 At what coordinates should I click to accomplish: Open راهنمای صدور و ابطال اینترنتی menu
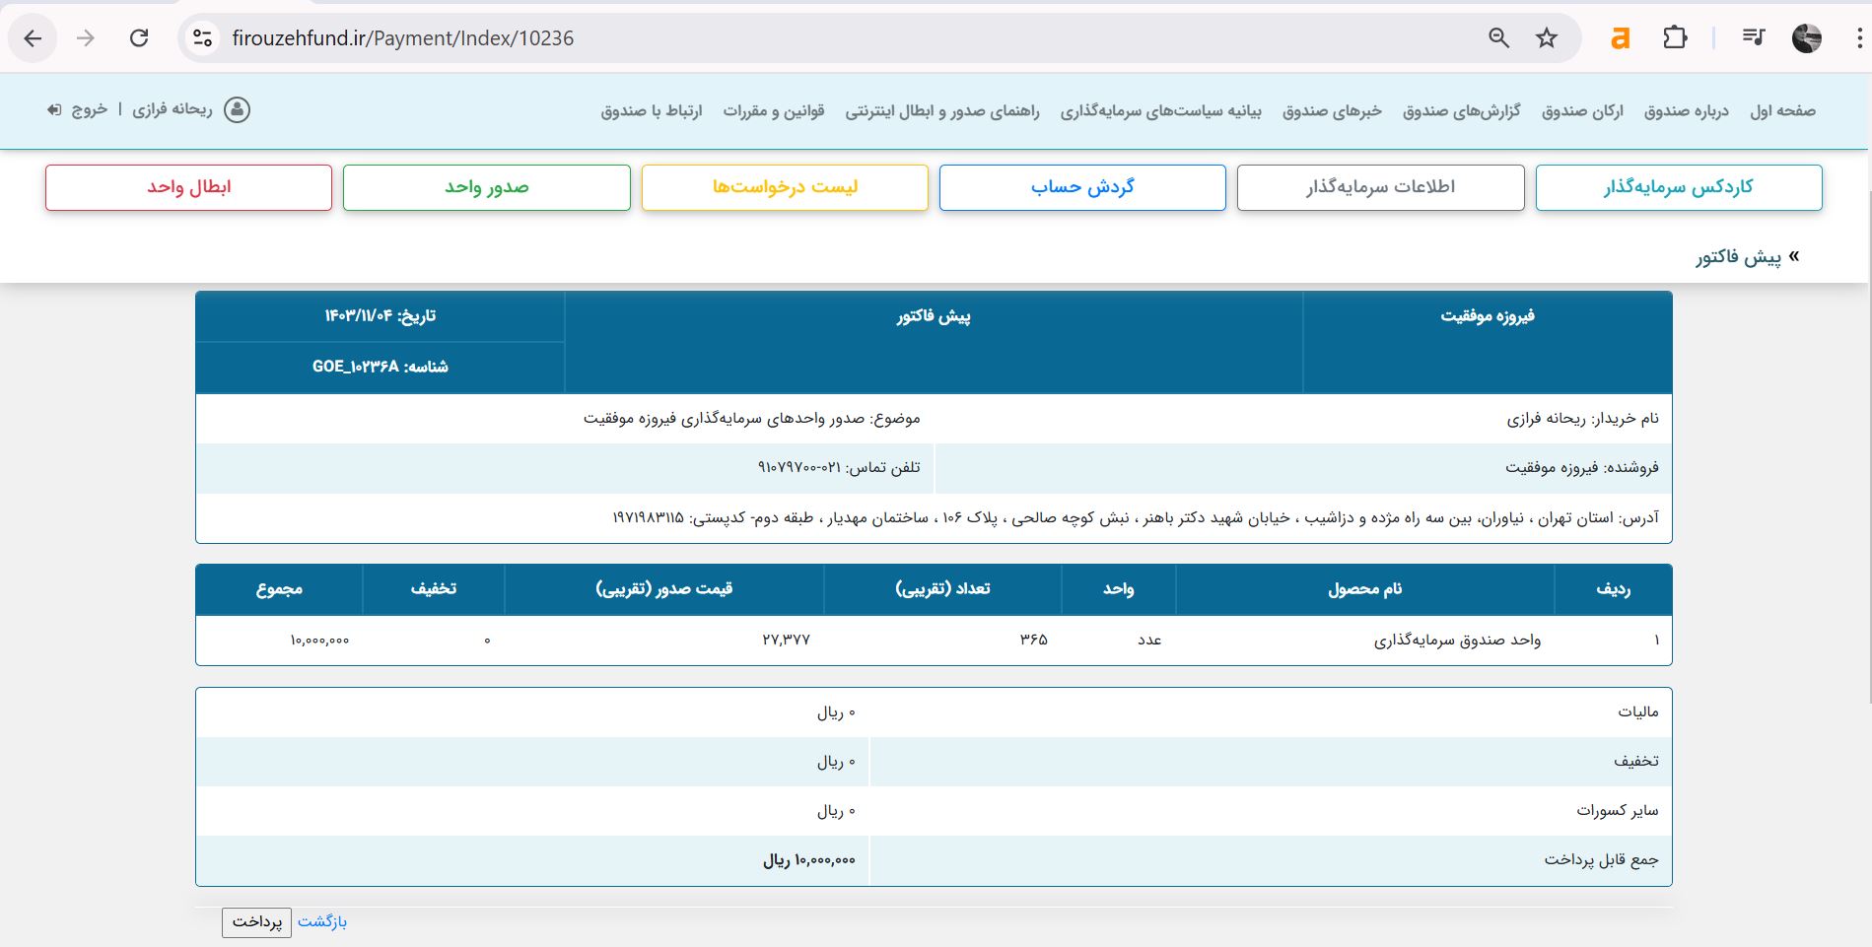tap(942, 110)
